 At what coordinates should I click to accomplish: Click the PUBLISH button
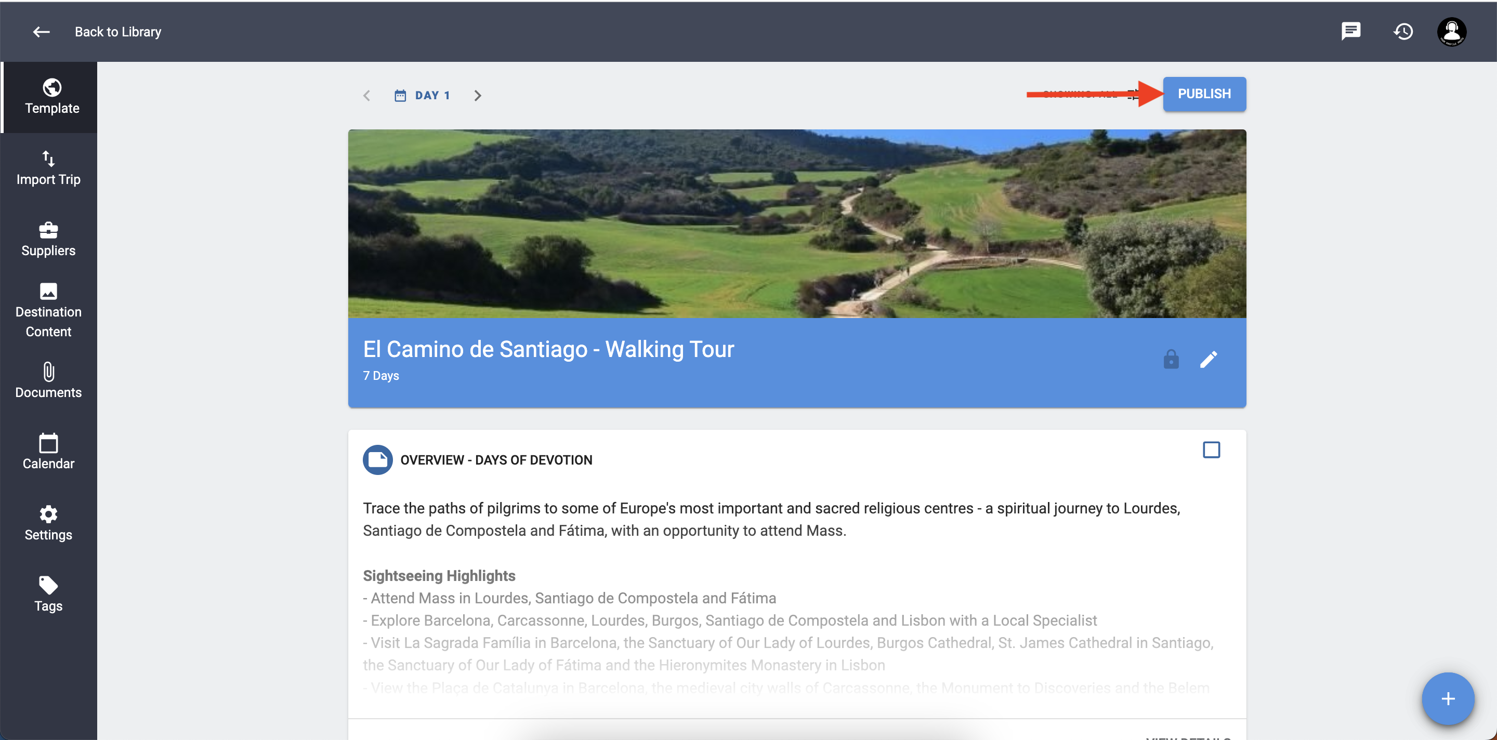pos(1204,94)
